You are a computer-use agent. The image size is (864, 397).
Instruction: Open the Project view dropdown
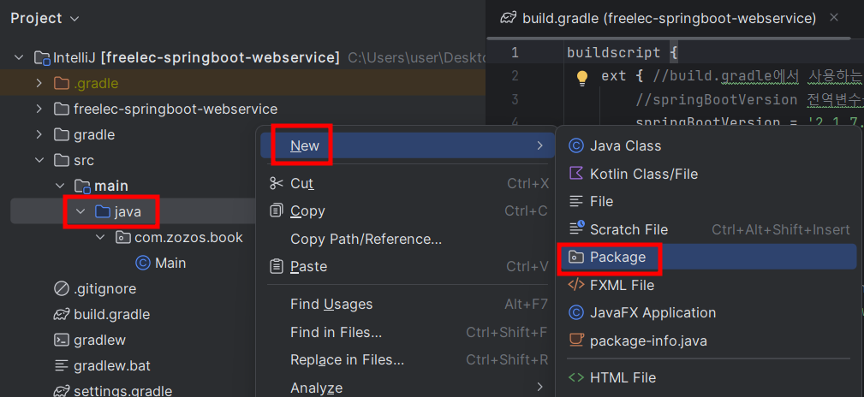click(44, 18)
